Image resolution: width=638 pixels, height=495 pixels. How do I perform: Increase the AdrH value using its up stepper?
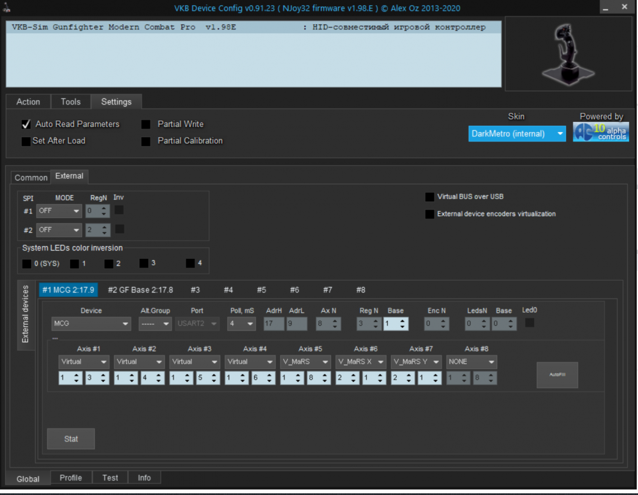click(281, 321)
